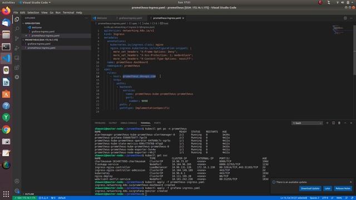Screen dimensions: 356x200
Task: Click the Release Notes button
Action: pyautogui.click(x=343, y=188)
